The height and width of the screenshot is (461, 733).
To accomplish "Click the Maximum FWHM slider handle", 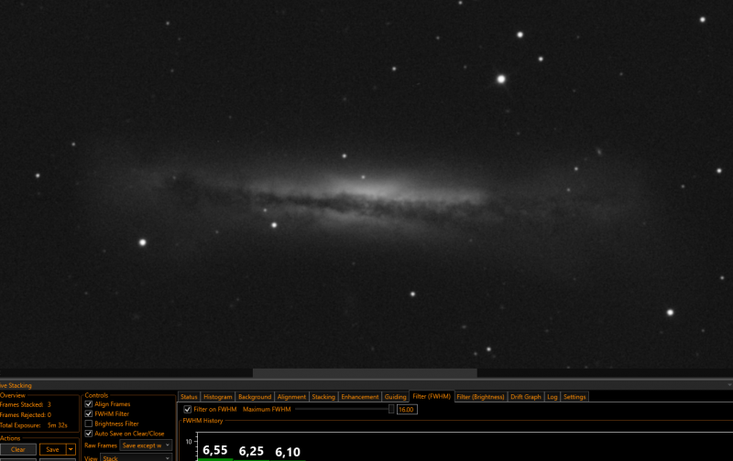I will (391, 409).
